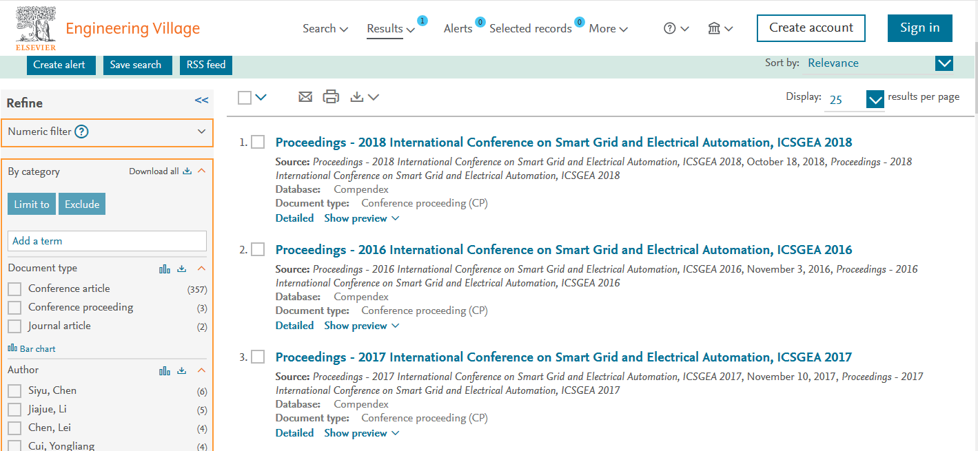Open the Bar chart link under Document type
Viewport: 978px width, 451px height.
pos(32,348)
